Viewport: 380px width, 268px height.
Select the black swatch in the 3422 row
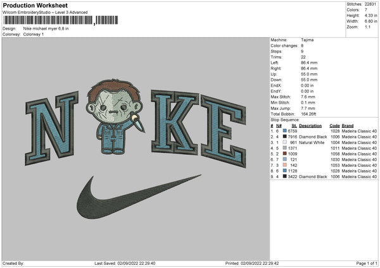pyautogui.click(x=285, y=176)
